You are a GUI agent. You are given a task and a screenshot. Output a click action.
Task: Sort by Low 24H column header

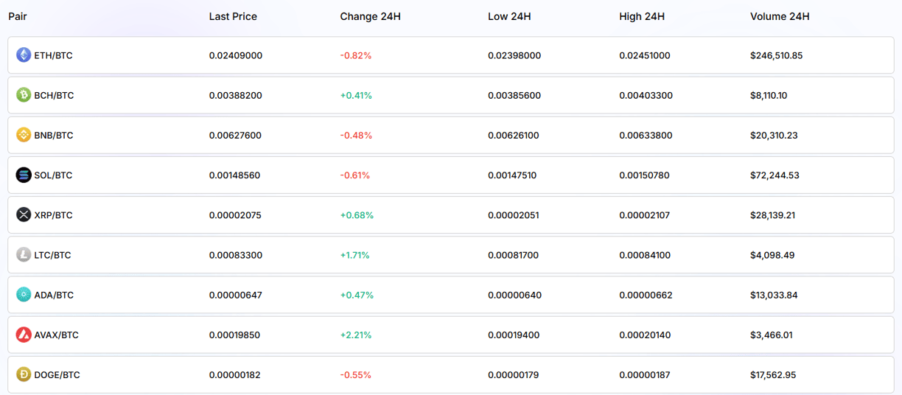pos(509,16)
